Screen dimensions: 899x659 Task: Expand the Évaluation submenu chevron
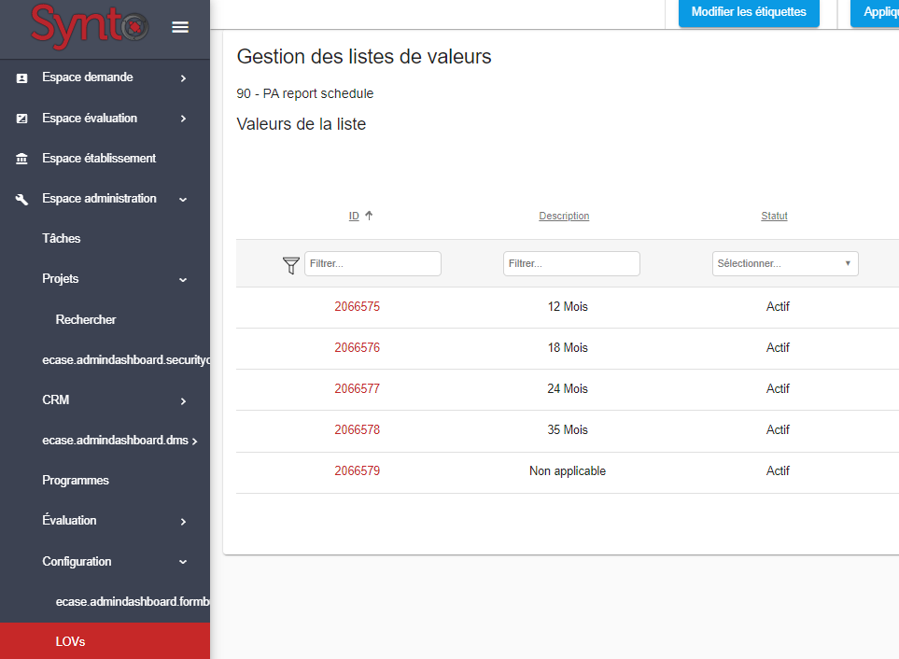184,522
